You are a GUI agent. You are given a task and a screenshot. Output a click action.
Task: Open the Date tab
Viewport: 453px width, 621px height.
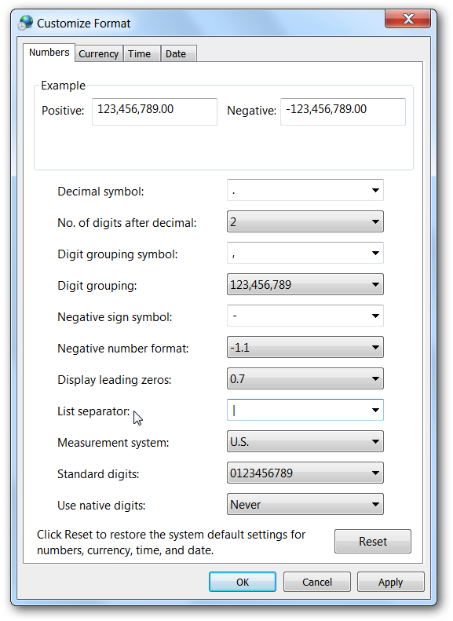176,54
